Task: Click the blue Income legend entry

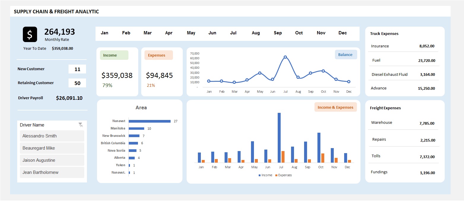Action: 266,175
